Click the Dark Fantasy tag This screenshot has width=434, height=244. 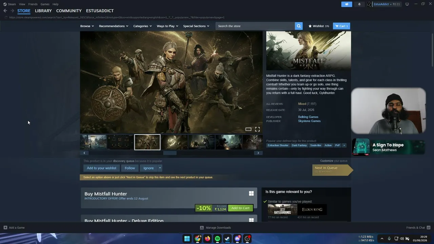coord(299,145)
